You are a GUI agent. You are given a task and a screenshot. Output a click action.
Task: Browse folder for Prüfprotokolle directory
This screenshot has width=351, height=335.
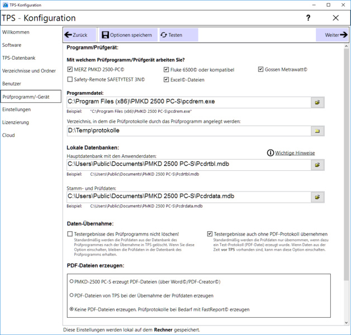(x=317, y=131)
